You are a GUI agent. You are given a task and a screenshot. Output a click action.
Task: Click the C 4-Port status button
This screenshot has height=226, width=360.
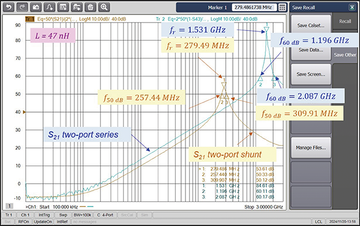[x=105, y=215]
